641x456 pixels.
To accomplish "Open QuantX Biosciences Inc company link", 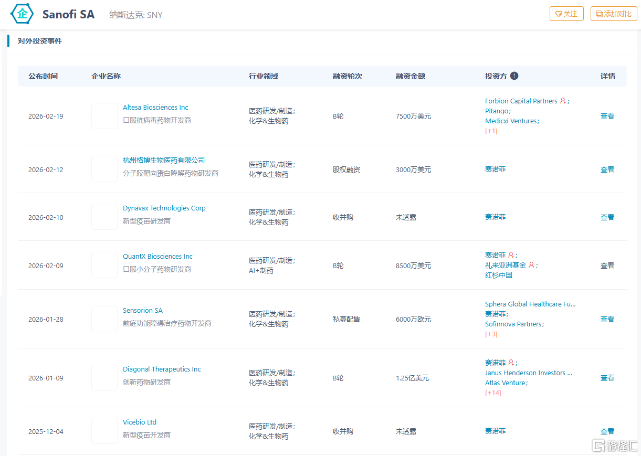I will (157, 256).
